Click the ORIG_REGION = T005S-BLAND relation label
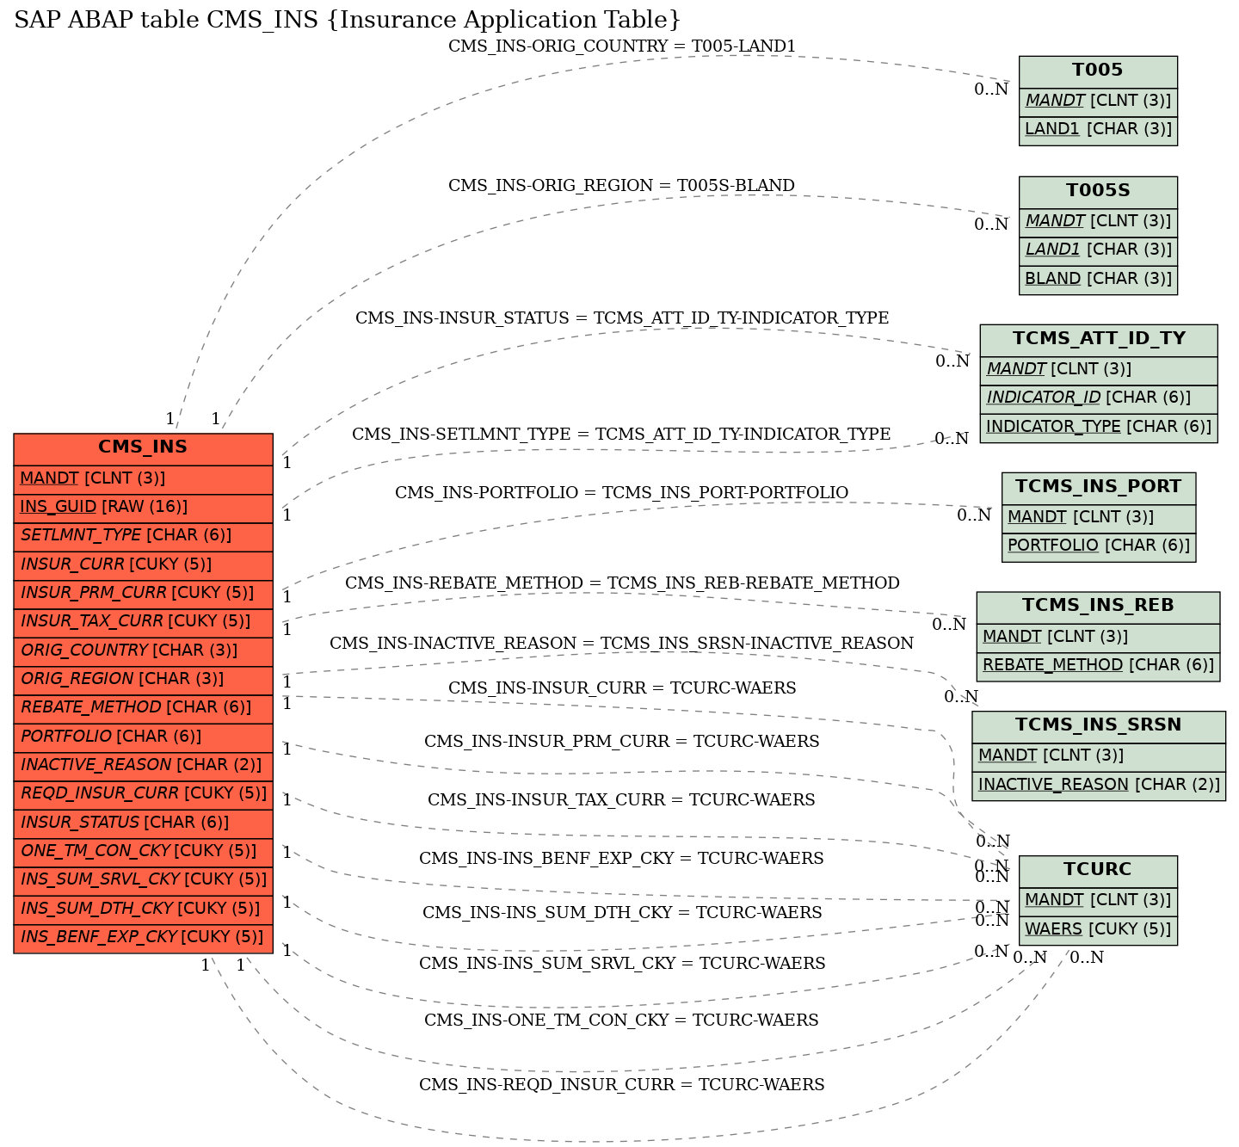 622,186
